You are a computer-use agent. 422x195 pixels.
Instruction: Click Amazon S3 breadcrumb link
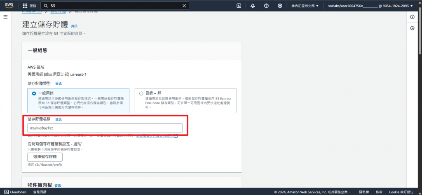pyautogui.click(x=32, y=12)
